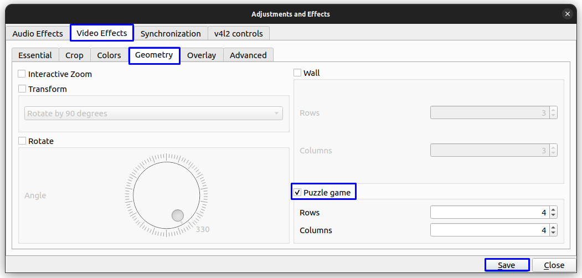Open the Rotate by 90 degrees dropdown
The height and width of the screenshot is (278, 582).
[x=154, y=114]
